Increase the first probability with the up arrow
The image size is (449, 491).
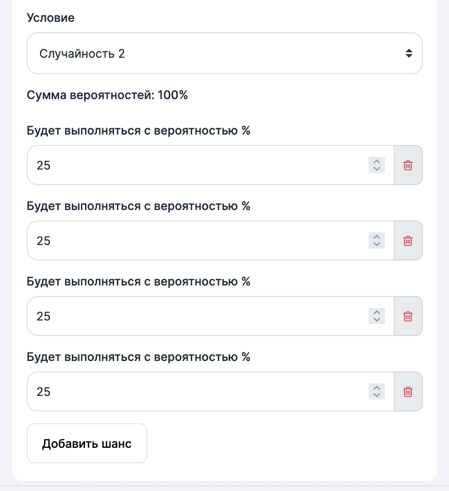pos(377,162)
